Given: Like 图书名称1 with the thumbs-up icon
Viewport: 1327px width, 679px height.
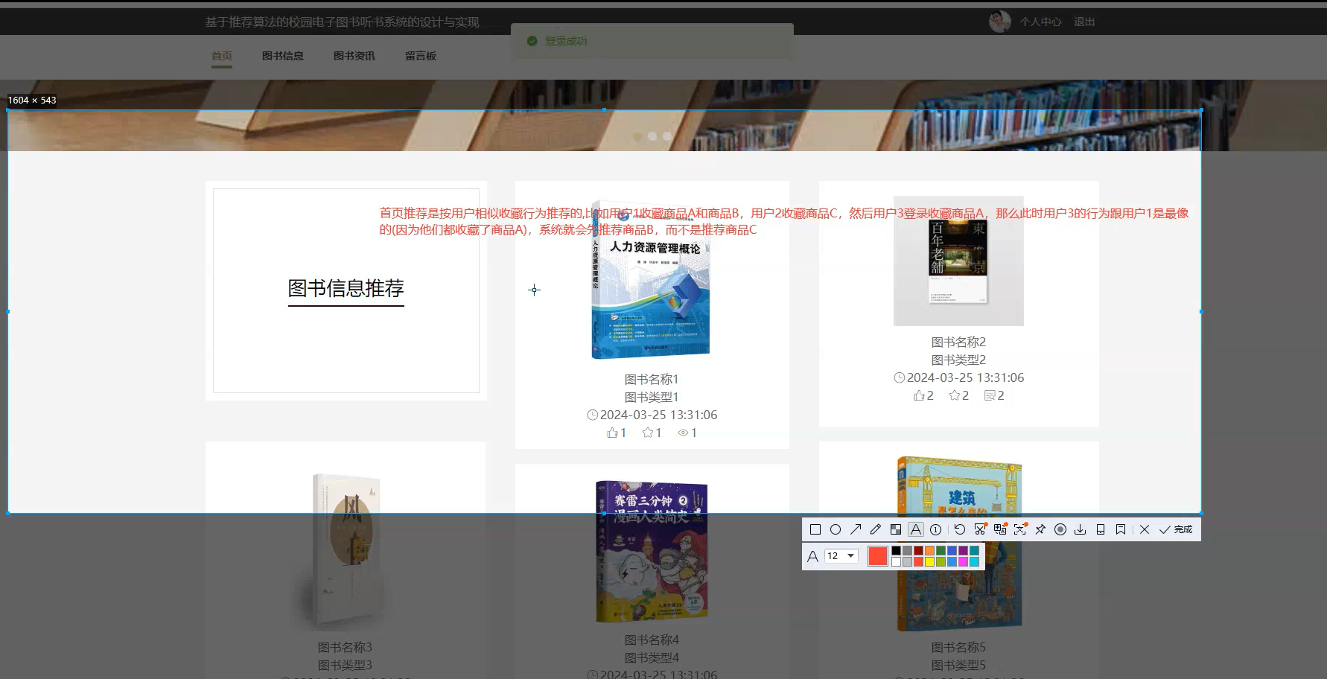Looking at the screenshot, I should click(612, 433).
